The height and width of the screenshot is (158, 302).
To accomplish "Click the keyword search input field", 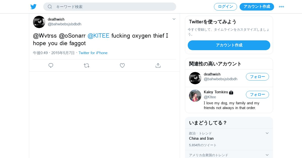I will [113, 7].
